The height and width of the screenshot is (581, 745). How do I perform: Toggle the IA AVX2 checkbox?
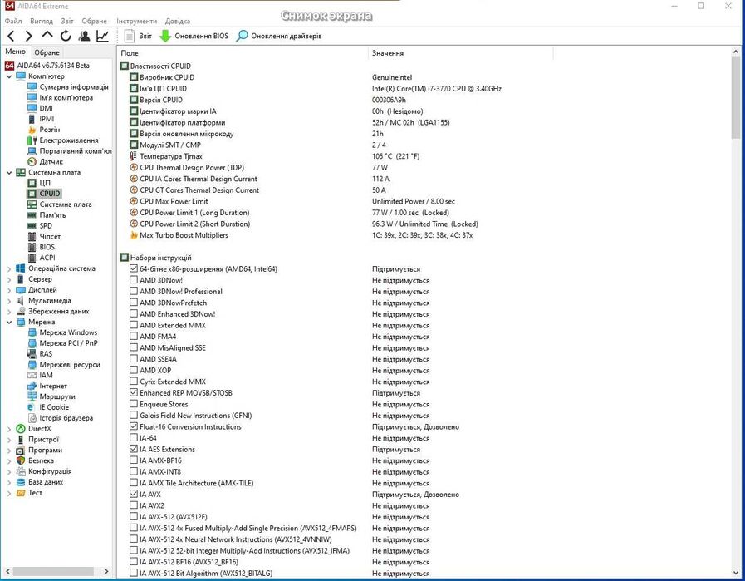134,505
